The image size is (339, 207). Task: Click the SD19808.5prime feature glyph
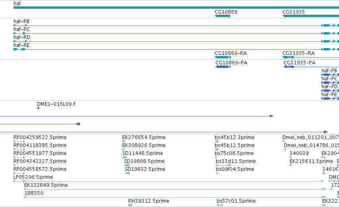(x=127, y=165)
